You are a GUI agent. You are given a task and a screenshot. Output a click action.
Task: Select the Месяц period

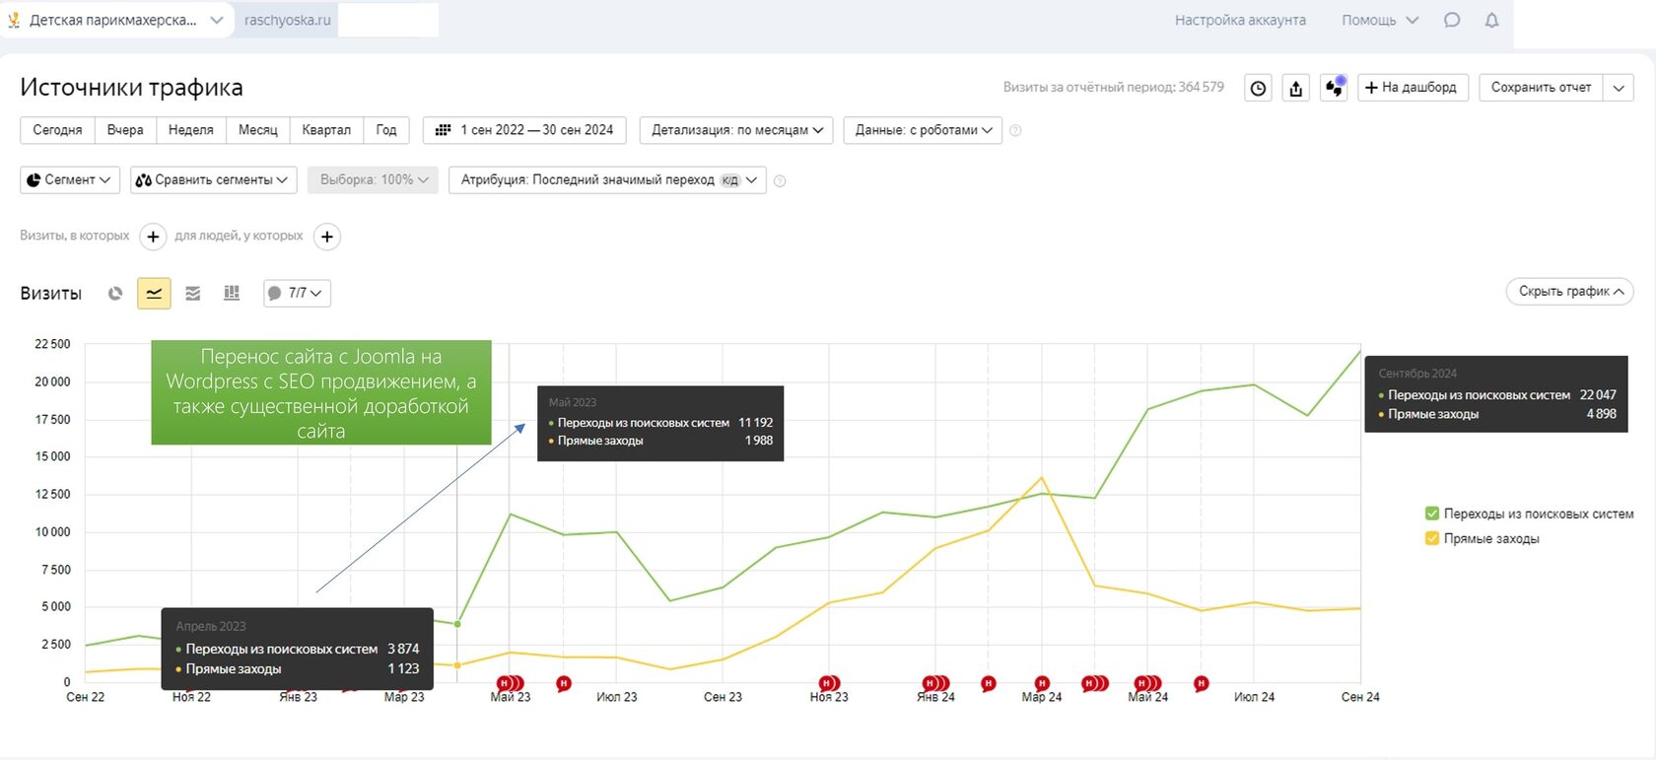click(258, 130)
